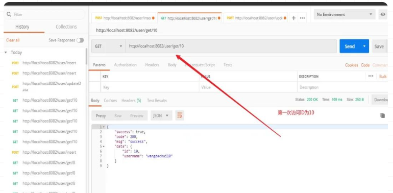Image resolution: width=393 pixels, height=193 pixels.
Task: Open the tab options three-dots menu
Action: tap(302, 18)
